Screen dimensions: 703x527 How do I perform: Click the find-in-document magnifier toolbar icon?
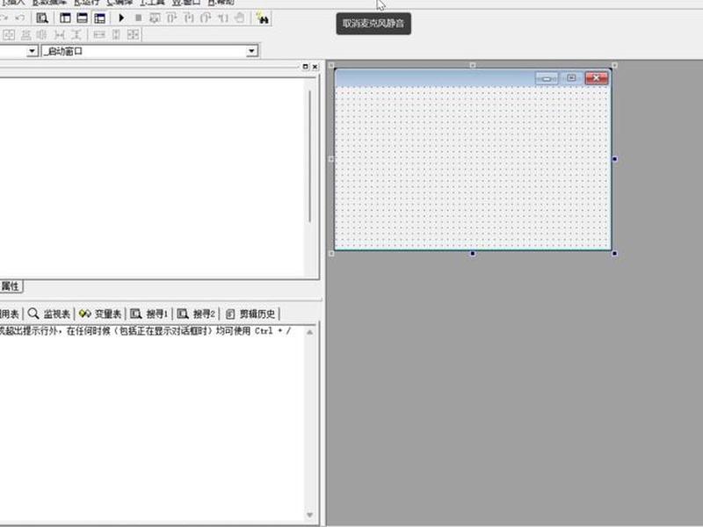point(42,18)
